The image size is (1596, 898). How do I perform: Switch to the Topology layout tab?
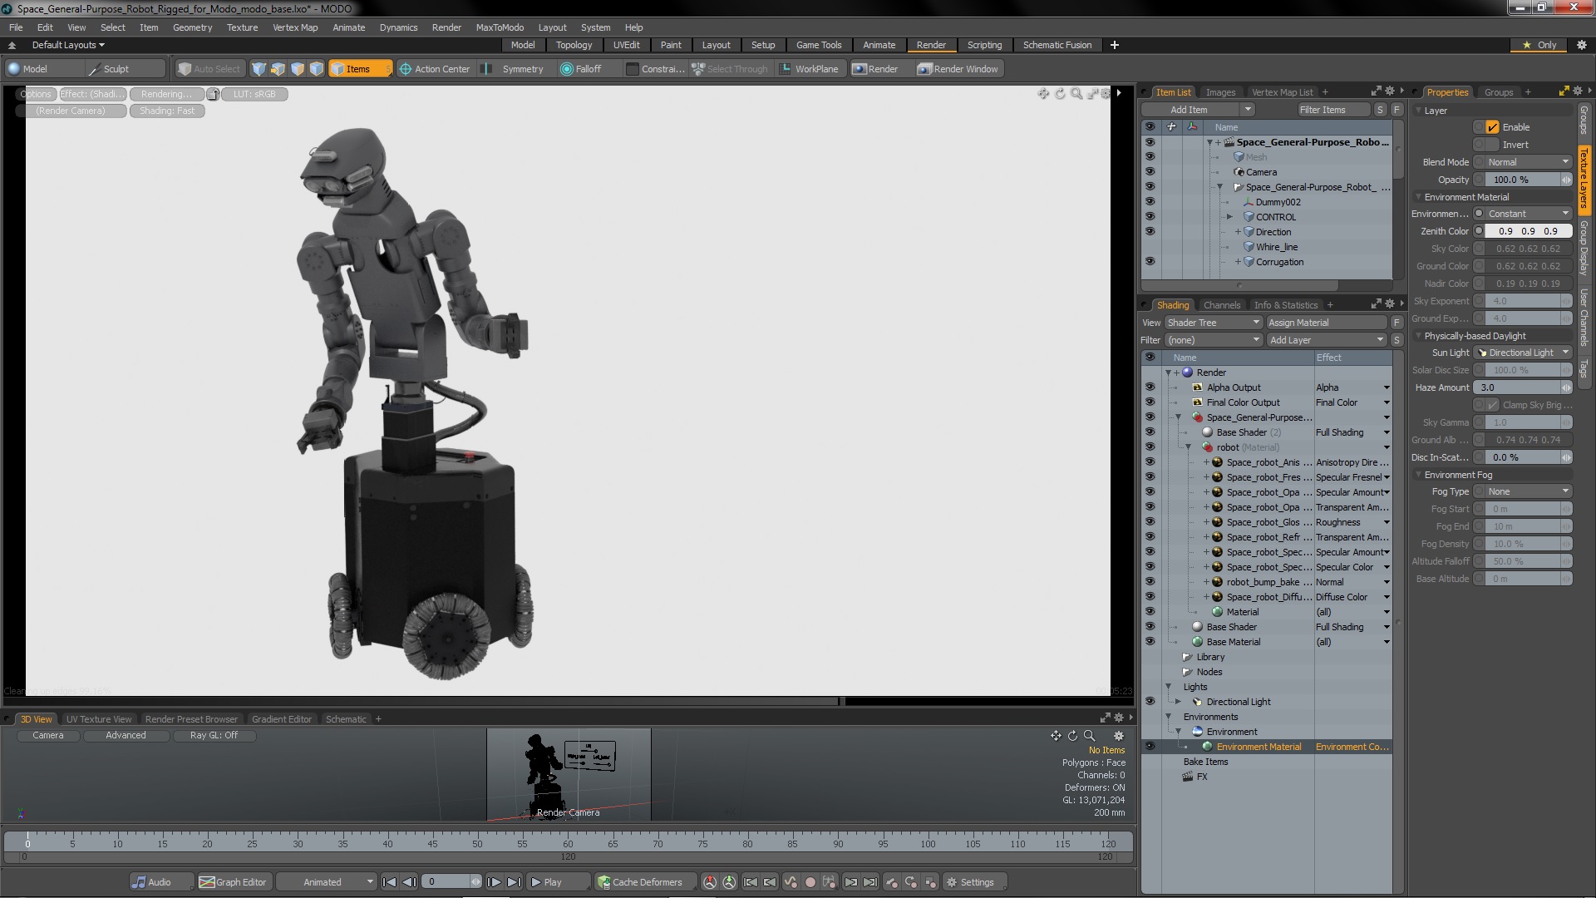(x=574, y=45)
